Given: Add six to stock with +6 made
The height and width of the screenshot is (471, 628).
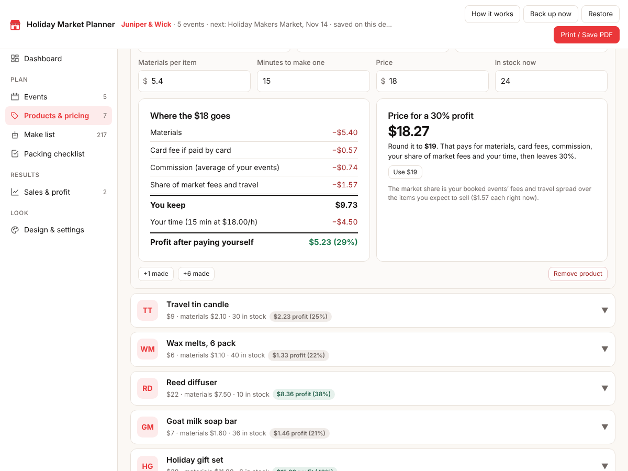Looking at the screenshot, I should tap(196, 274).
